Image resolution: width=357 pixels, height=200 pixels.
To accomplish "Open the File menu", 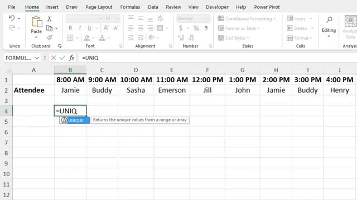I will click(12, 7).
